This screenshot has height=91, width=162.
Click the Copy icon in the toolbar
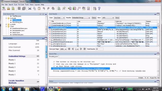pos(34,8)
